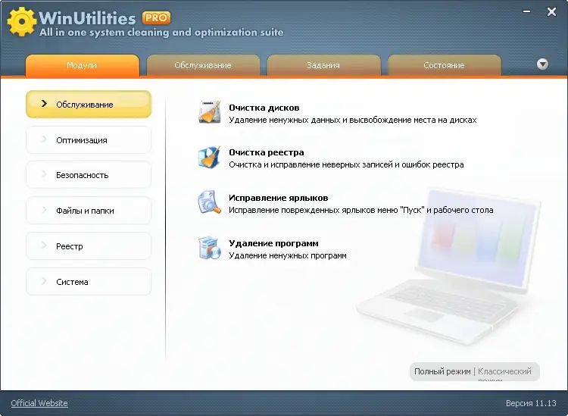Click description Очистка и исправление неверных записей
This screenshot has width=568, height=416.
coord(346,164)
